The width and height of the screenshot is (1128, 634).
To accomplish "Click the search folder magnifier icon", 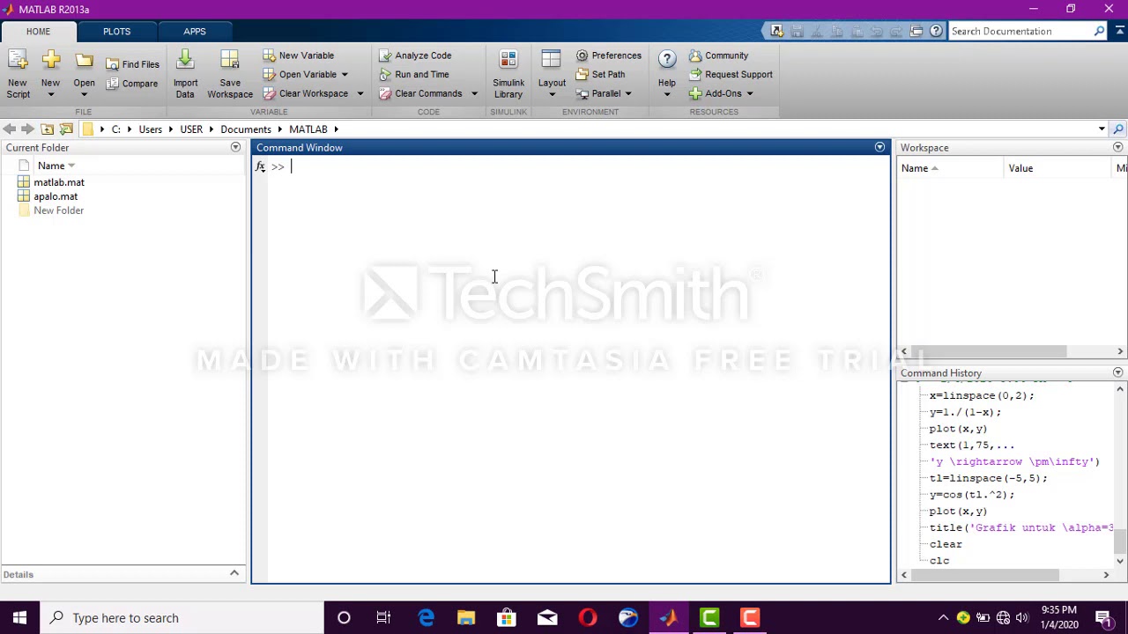I will [x=1117, y=129].
